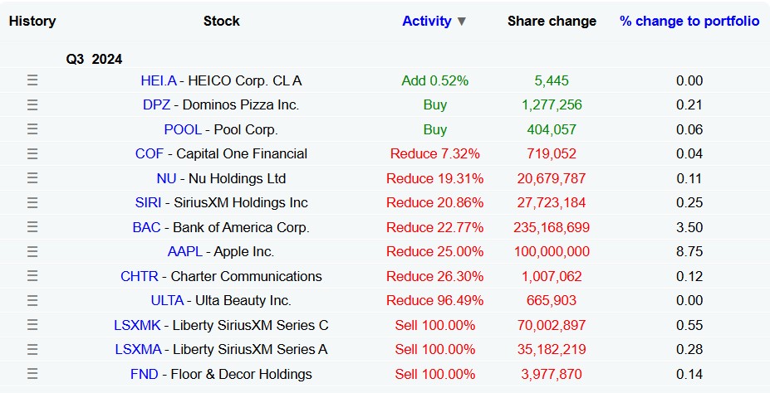Viewport: 770px width, 393px height.
Task: Sort table by Activity column header
Action: 426,21
